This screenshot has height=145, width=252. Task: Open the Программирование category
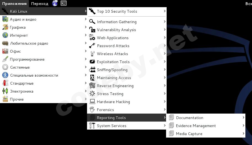[x=27, y=59]
